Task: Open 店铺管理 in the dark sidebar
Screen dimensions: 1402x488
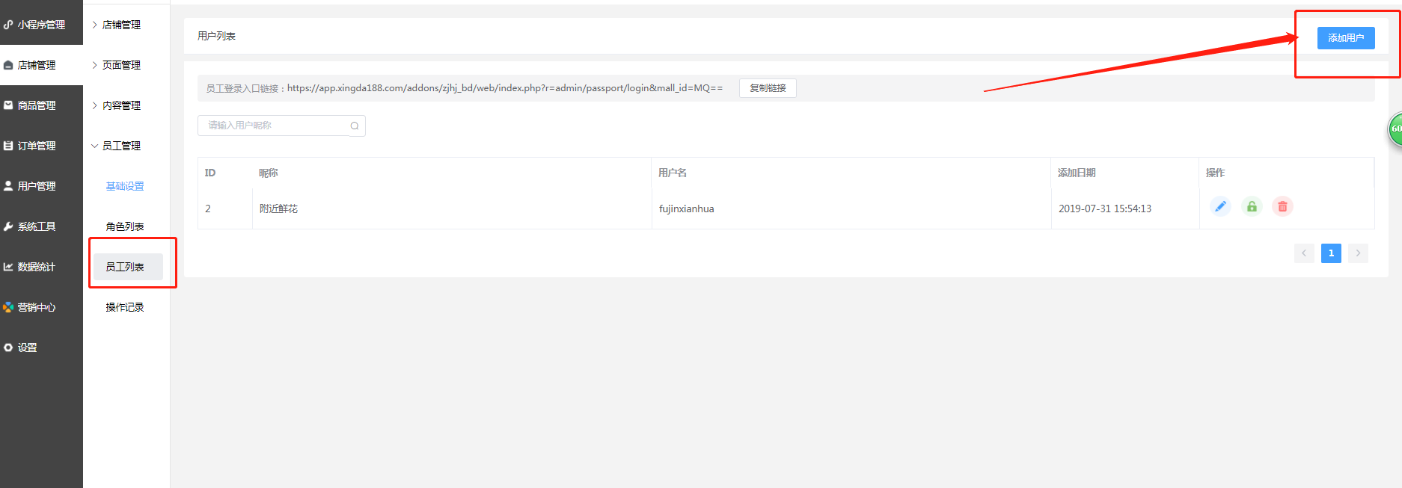Action: (41, 65)
